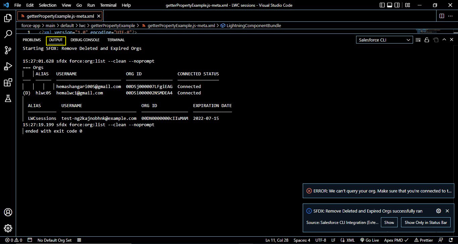Toggle the output scroll lock
The image size is (458, 244).
427,40
